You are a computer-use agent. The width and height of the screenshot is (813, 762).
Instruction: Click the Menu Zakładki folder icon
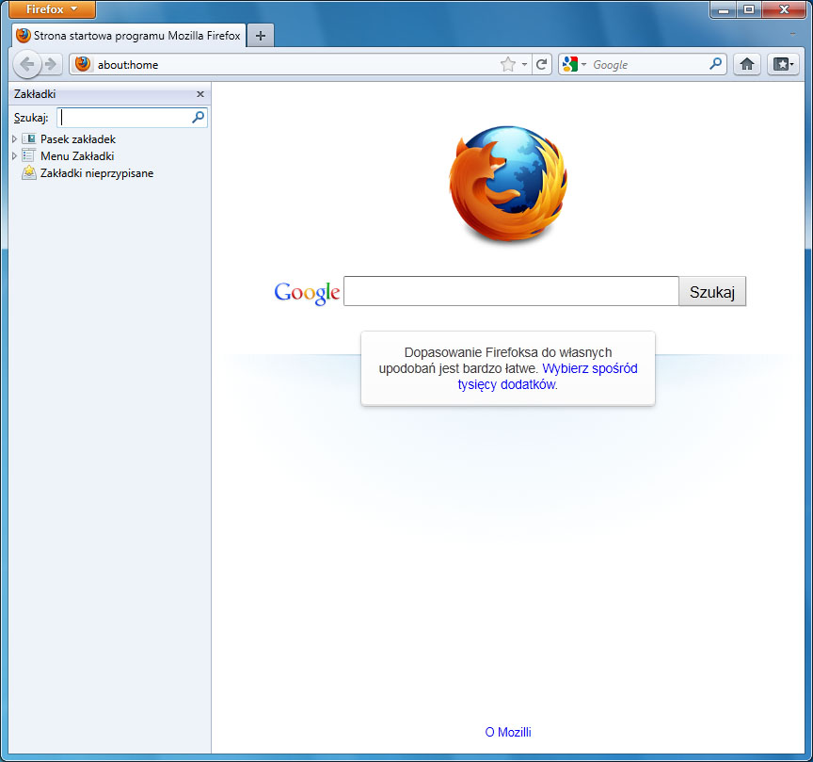pos(29,155)
